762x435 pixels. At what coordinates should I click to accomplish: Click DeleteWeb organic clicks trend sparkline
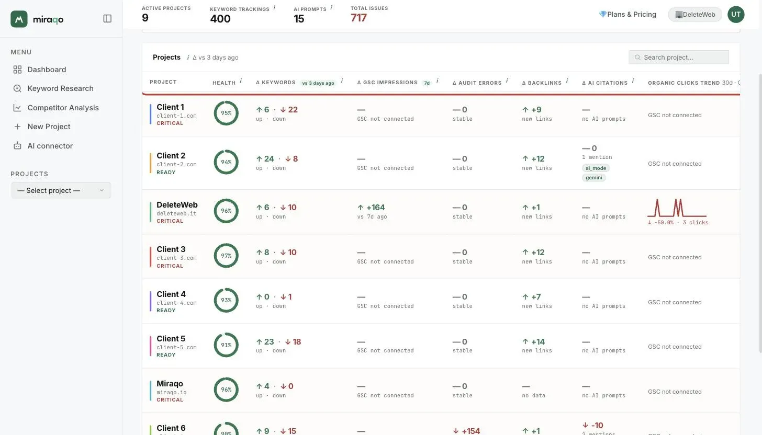pos(677,208)
